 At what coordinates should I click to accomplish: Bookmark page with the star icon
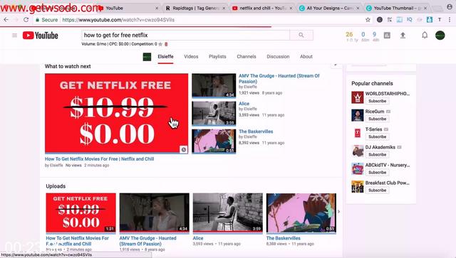tap(368, 20)
